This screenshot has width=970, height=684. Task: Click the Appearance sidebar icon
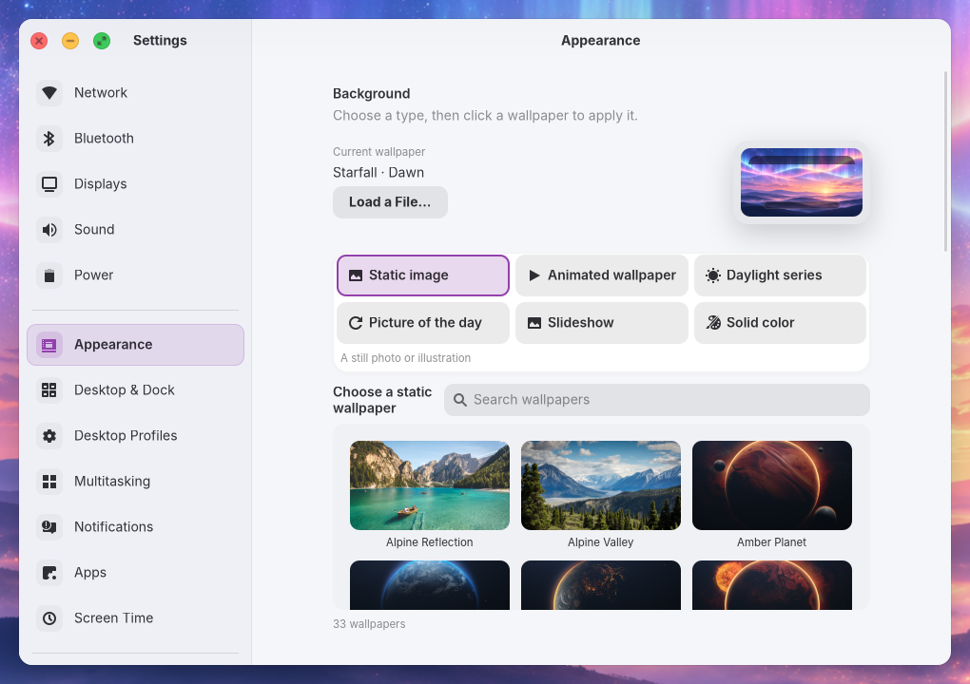coord(49,345)
